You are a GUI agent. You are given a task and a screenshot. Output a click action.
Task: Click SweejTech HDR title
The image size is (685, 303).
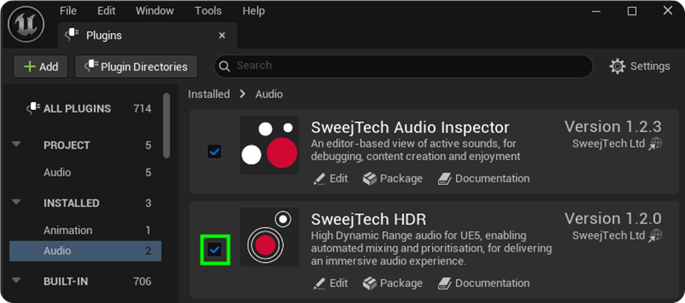pyautogui.click(x=368, y=219)
